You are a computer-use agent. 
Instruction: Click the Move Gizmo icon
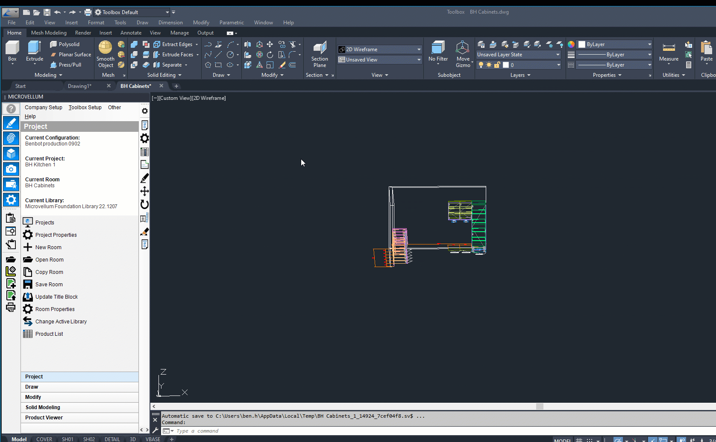coord(462,48)
